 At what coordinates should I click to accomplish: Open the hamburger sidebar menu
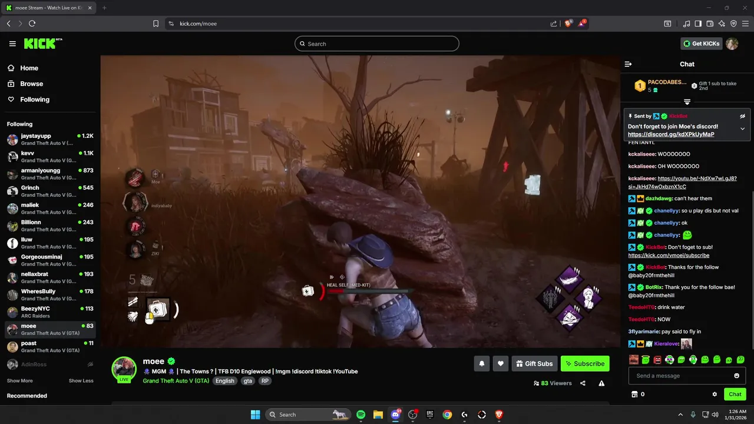click(12, 44)
